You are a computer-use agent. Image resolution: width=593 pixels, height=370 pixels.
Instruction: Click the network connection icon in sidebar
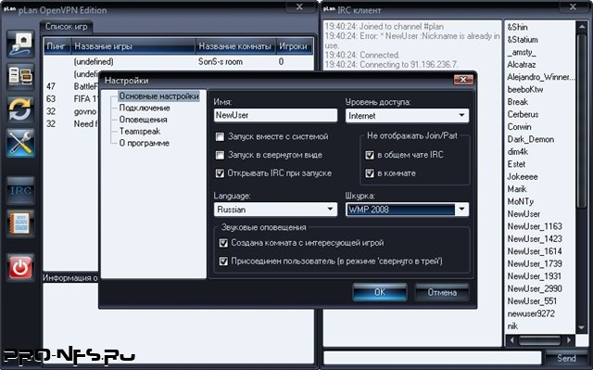pos(20,44)
